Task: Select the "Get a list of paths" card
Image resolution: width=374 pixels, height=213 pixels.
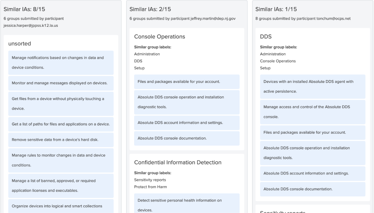Action: (61, 124)
